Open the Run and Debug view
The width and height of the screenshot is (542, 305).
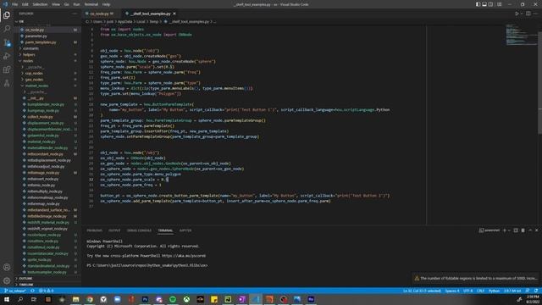pyautogui.click(x=7, y=56)
